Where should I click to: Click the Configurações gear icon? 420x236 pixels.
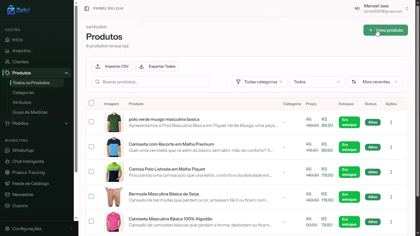pyautogui.click(x=7, y=229)
